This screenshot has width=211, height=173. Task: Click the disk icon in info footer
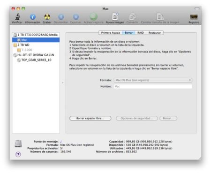click(18, 143)
